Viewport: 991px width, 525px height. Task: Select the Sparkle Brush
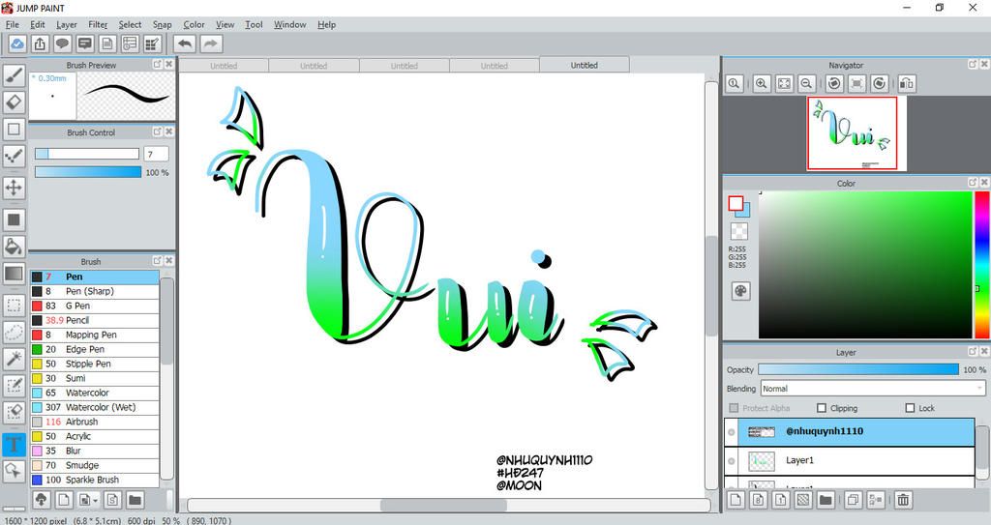[x=95, y=481]
